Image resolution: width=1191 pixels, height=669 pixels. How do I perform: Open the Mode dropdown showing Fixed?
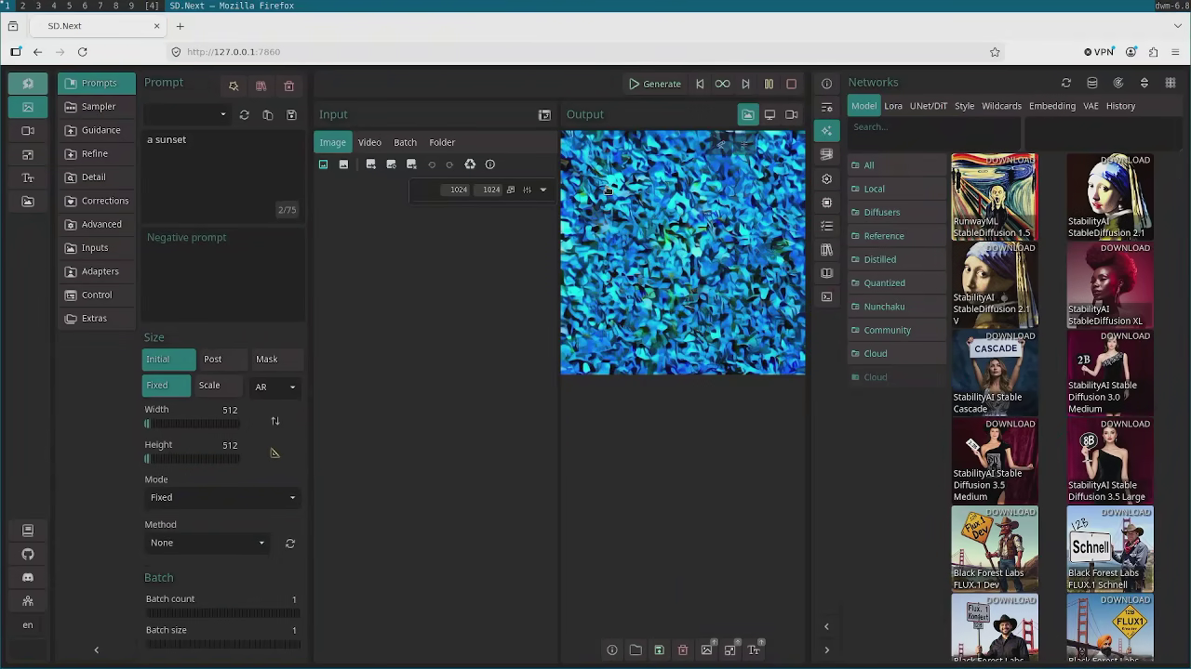click(223, 498)
